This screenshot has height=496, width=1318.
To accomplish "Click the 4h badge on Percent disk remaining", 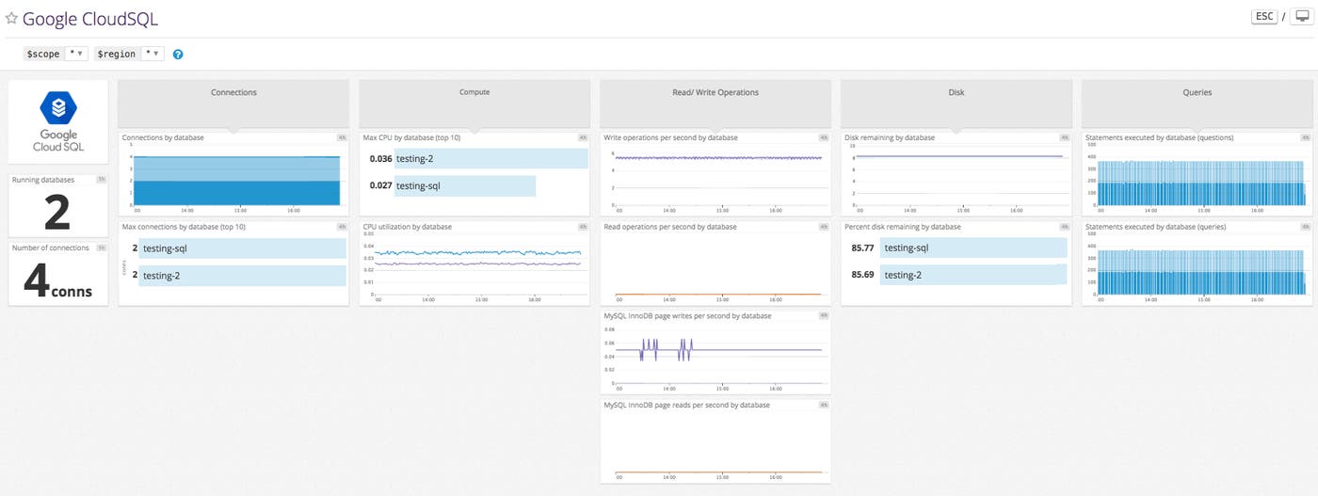I will pyautogui.click(x=1065, y=227).
